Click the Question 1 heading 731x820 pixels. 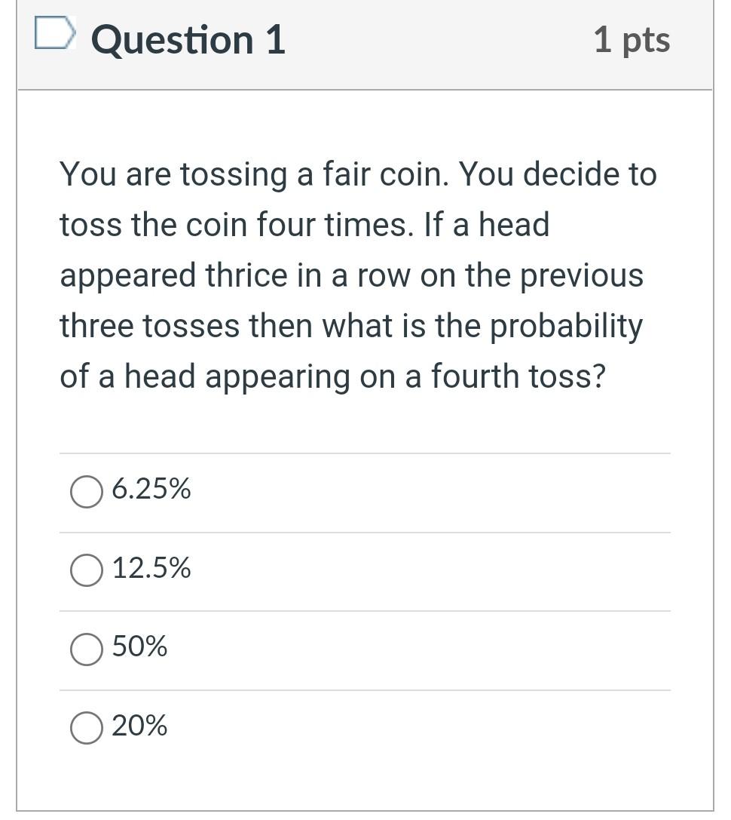point(188,40)
